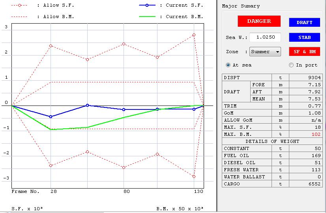Select the At sea radio button
326x213 pixels.
coord(228,65)
